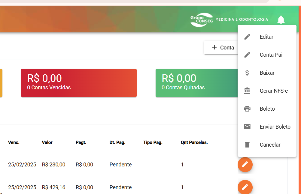Click the notification bell icon

pos(281,20)
